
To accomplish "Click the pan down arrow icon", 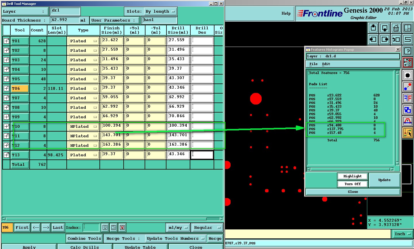I will (x=385, y=28).
